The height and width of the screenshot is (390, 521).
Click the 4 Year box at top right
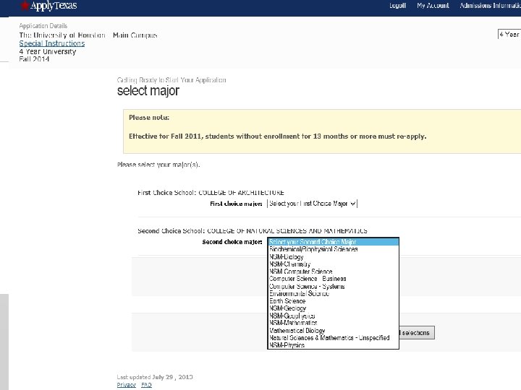[509, 34]
